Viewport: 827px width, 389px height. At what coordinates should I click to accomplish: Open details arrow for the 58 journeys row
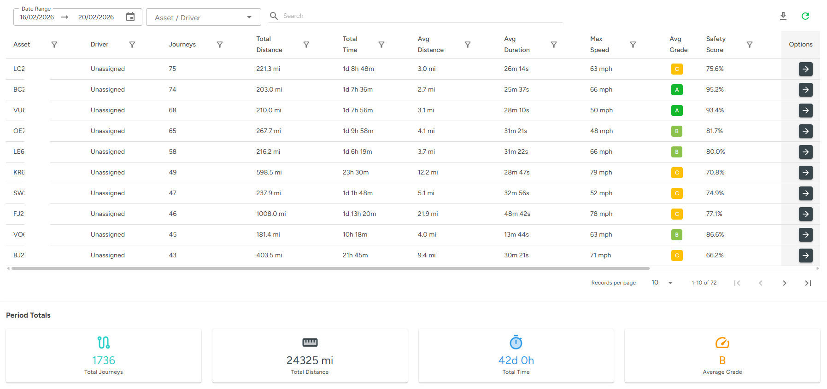tap(806, 152)
